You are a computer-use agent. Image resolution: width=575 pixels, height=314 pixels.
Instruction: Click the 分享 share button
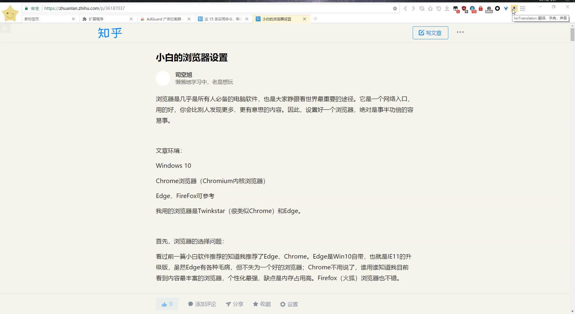(234, 304)
